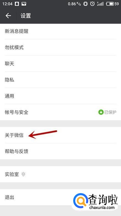The width and height of the screenshot is (121, 216).
Task: Open 聊天 settings
Action: click(61, 64)
